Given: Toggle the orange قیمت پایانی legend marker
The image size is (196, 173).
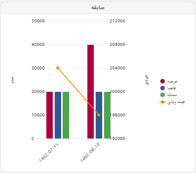Looking at the screenshot, I should tap(163, 102).
